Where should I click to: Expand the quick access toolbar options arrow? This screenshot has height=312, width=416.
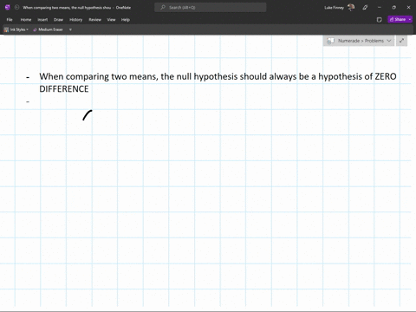pos(70,29)
